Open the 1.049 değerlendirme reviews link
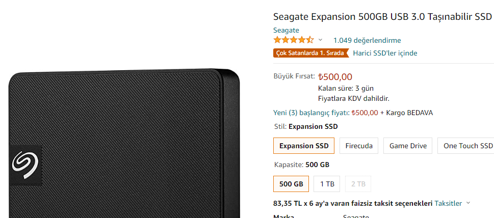 (x=367, y=40)
